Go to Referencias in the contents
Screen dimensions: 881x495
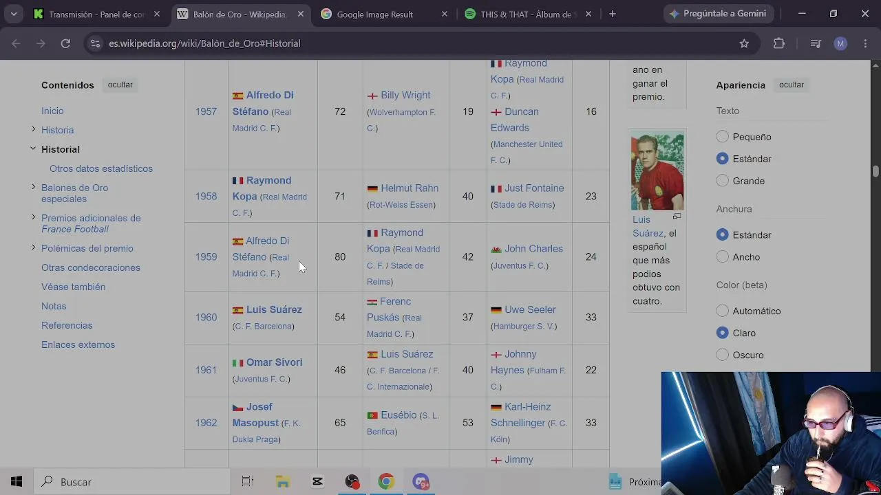point(67,325)
